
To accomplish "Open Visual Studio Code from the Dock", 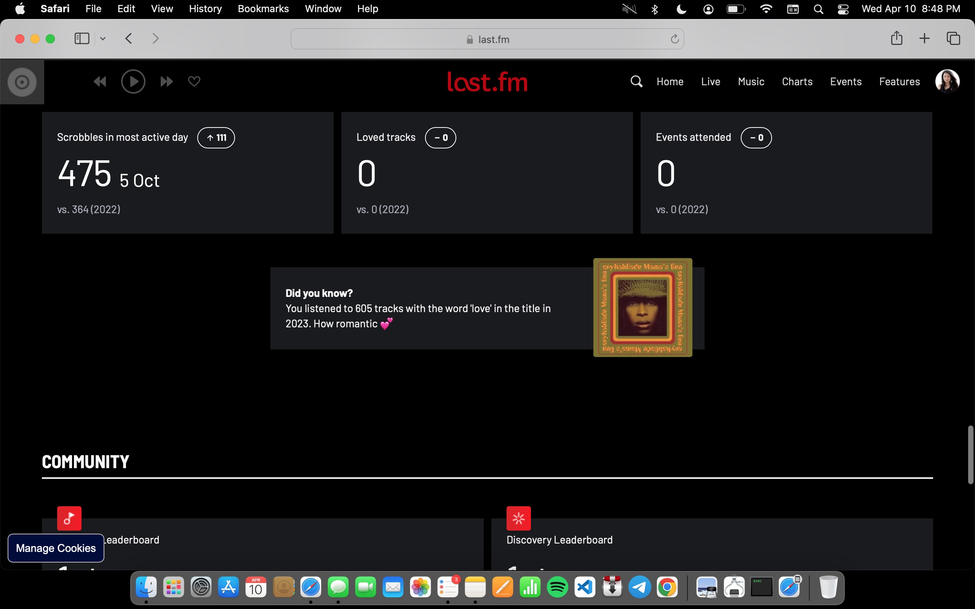I will tap(585, 587).
